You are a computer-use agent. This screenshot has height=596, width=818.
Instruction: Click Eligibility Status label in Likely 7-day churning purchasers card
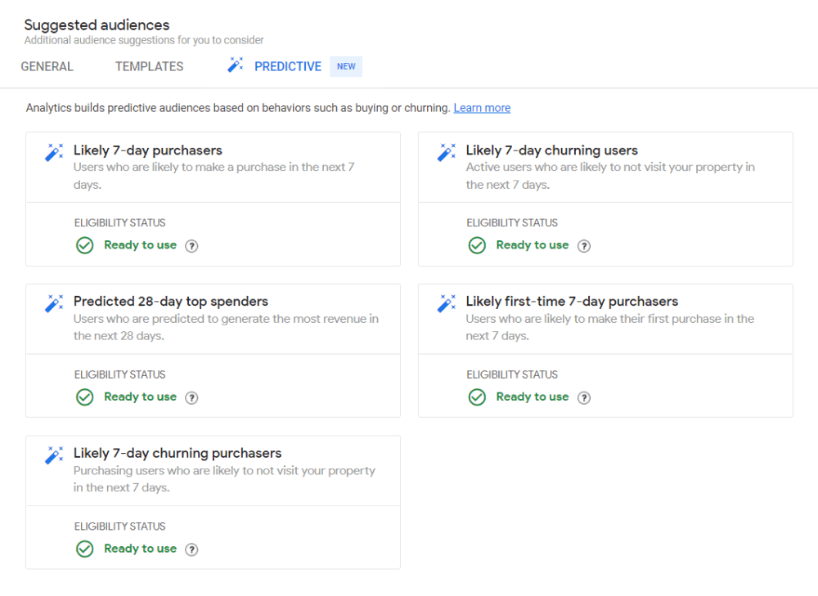[x=119, y=527]
